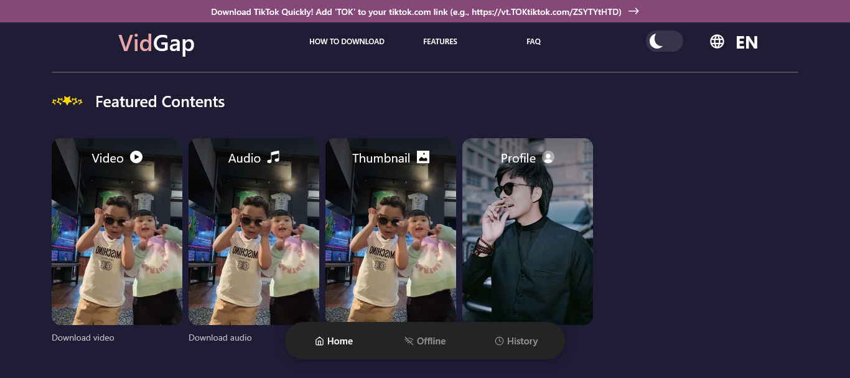Toggle the dark mode switch
Screen dimensions: 850x378
point(665,42)
